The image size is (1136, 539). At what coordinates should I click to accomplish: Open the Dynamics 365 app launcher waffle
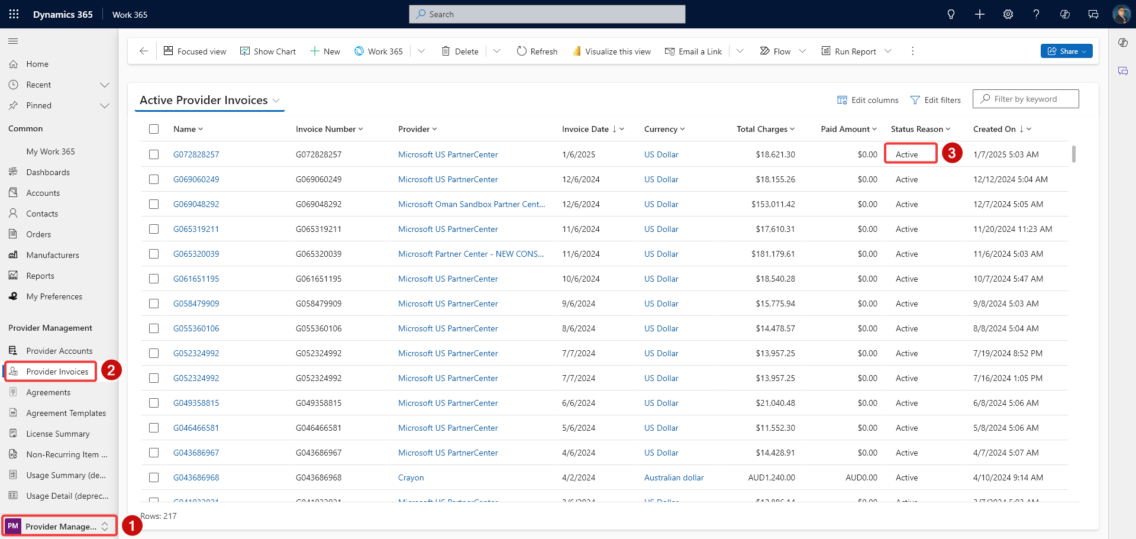14,14
